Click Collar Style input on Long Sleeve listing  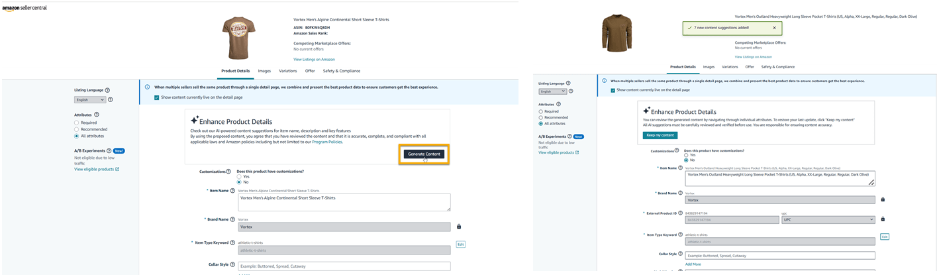[x=780, y=255]
